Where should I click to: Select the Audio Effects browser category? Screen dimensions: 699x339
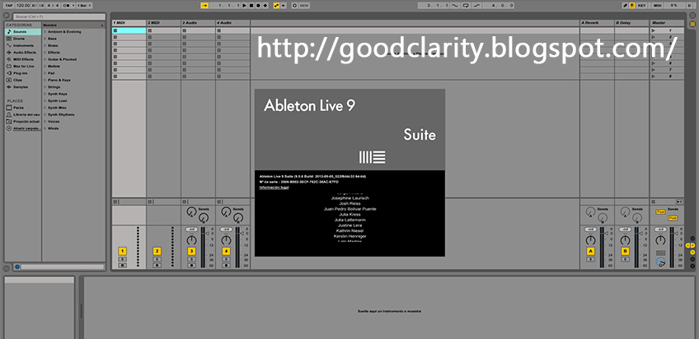(23, 53)
